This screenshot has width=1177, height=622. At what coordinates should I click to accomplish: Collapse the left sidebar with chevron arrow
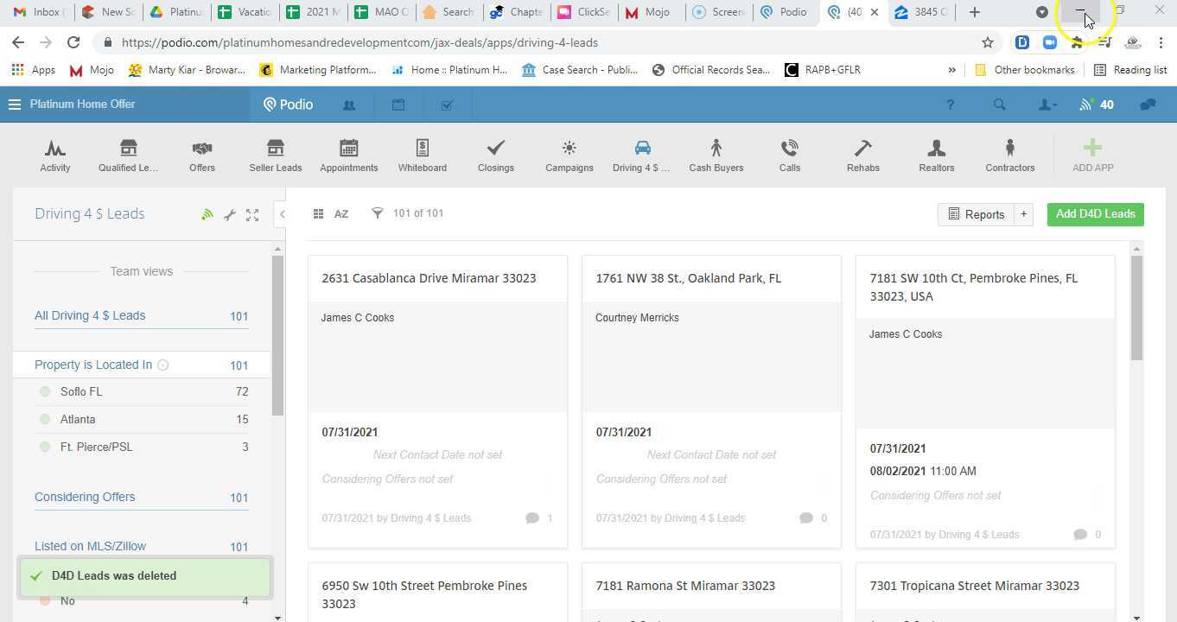click(x=283, y=214)
